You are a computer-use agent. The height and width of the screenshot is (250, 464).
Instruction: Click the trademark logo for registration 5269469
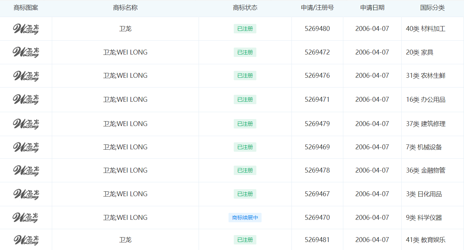[26, 147]
